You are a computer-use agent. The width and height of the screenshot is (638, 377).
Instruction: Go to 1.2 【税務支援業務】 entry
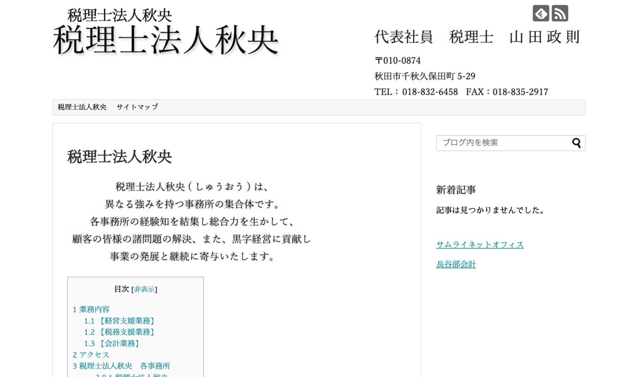(119, 332)
